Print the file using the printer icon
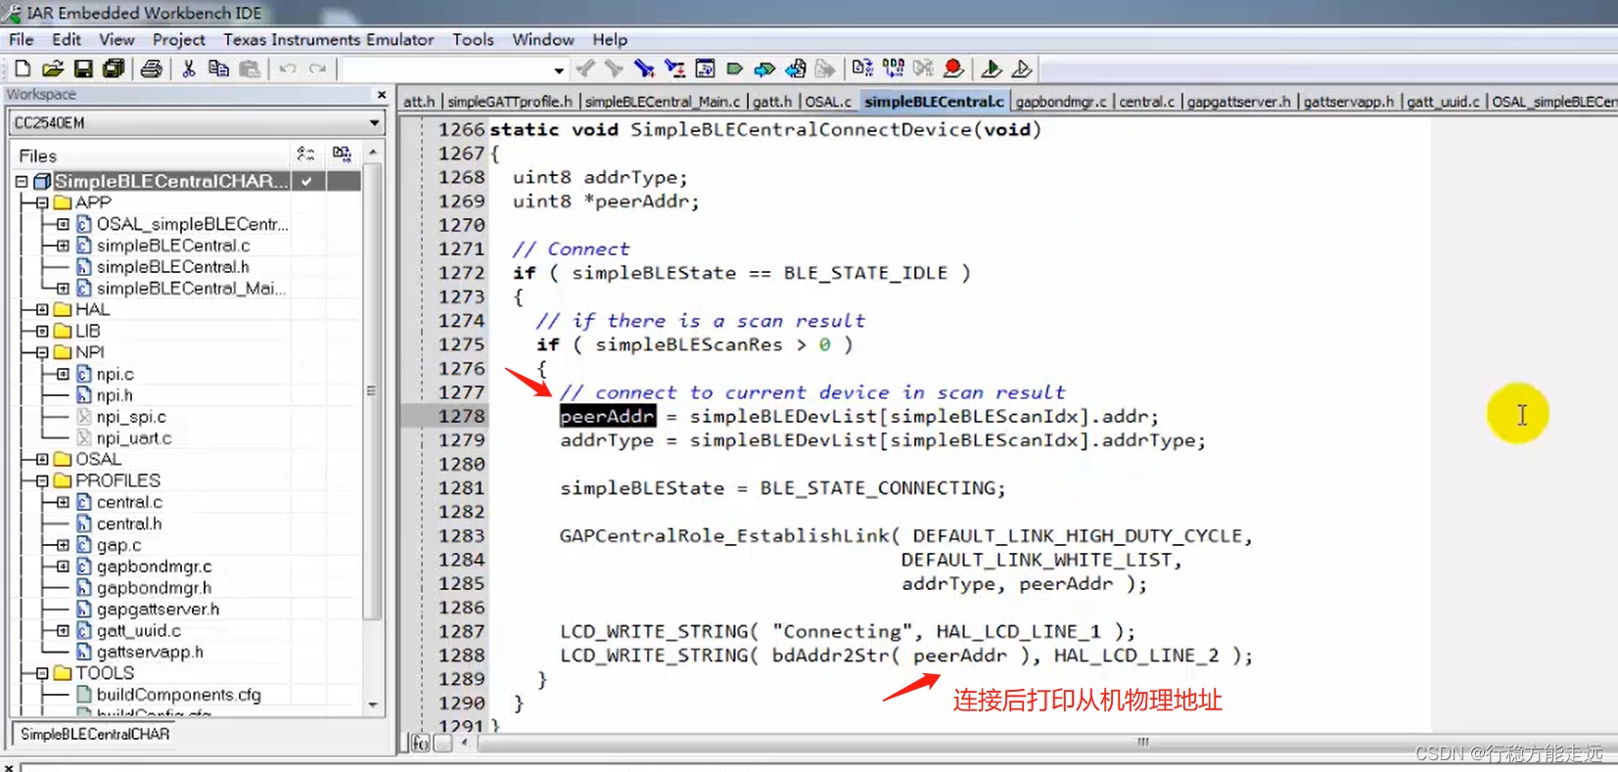The width and height of the screenshot is (1618, 772). click(152, 68)
